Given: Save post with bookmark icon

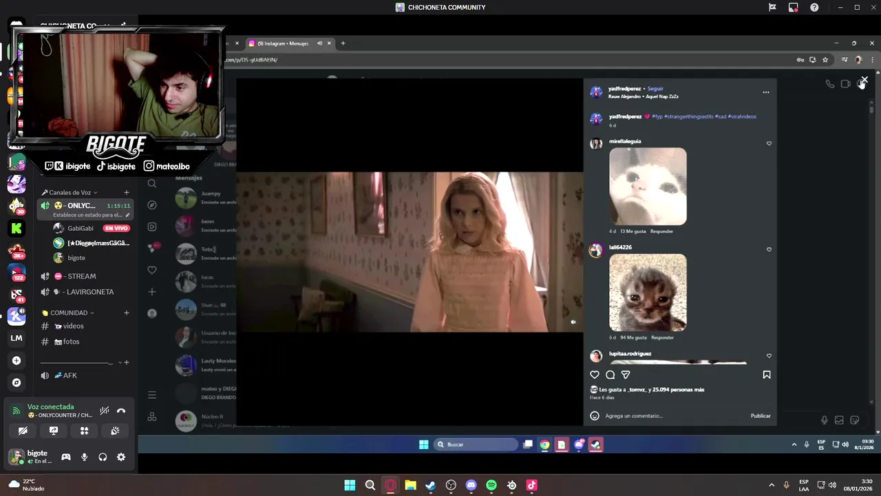Looking at the screenshot, I should pos(766,375).
